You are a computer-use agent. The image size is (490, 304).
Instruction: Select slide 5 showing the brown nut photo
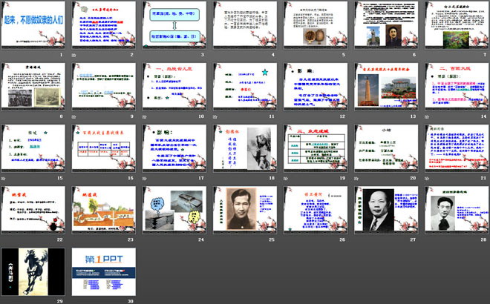[x=316, y=24]
